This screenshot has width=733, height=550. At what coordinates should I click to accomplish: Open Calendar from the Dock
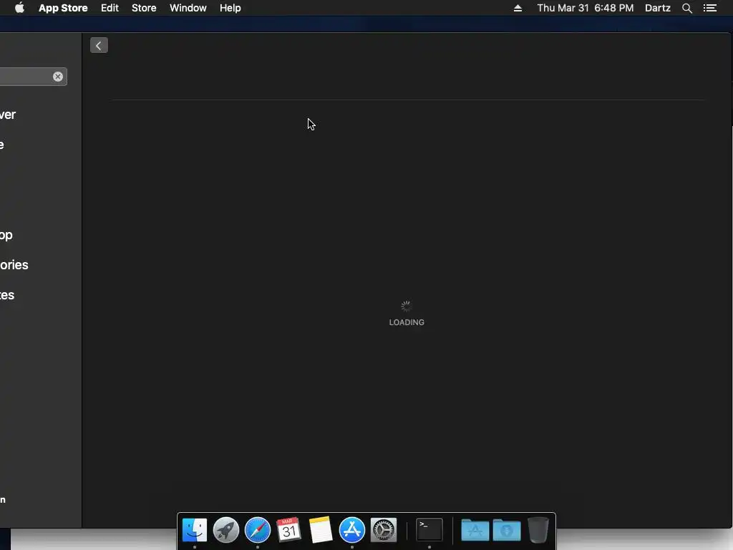click(x=288, y=530)
